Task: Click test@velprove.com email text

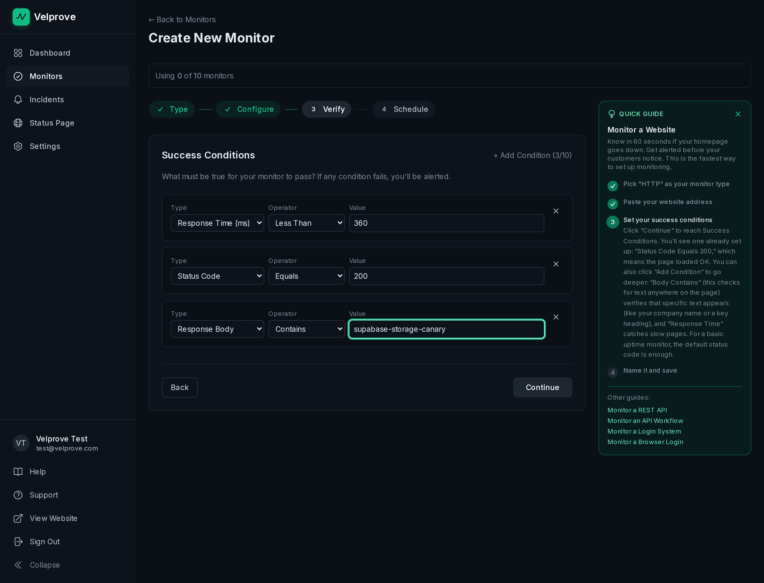Action: coord(67,448)
